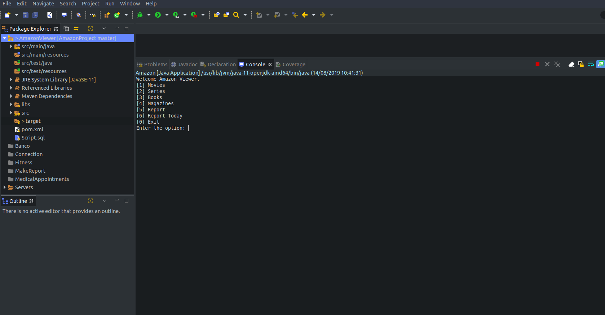This screenshot has width=605, height=315.
Task: Open the New Java Class dropdown arrow
Action: point(126,15)
